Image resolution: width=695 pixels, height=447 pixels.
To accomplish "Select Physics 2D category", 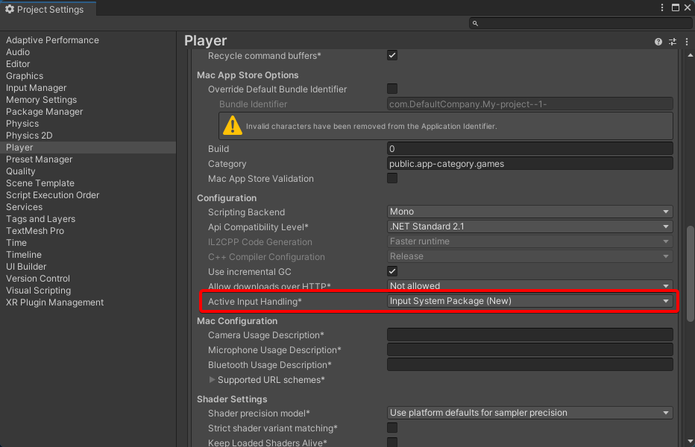I will [x=29, y=136].
